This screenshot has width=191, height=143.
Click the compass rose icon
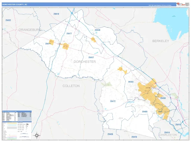37,135
